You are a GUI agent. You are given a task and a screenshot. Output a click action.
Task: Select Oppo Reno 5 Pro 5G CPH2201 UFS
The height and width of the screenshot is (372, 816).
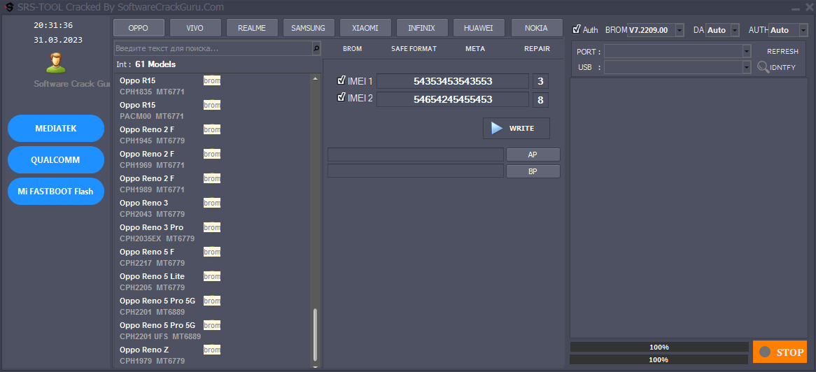click(x=212, y=330)
